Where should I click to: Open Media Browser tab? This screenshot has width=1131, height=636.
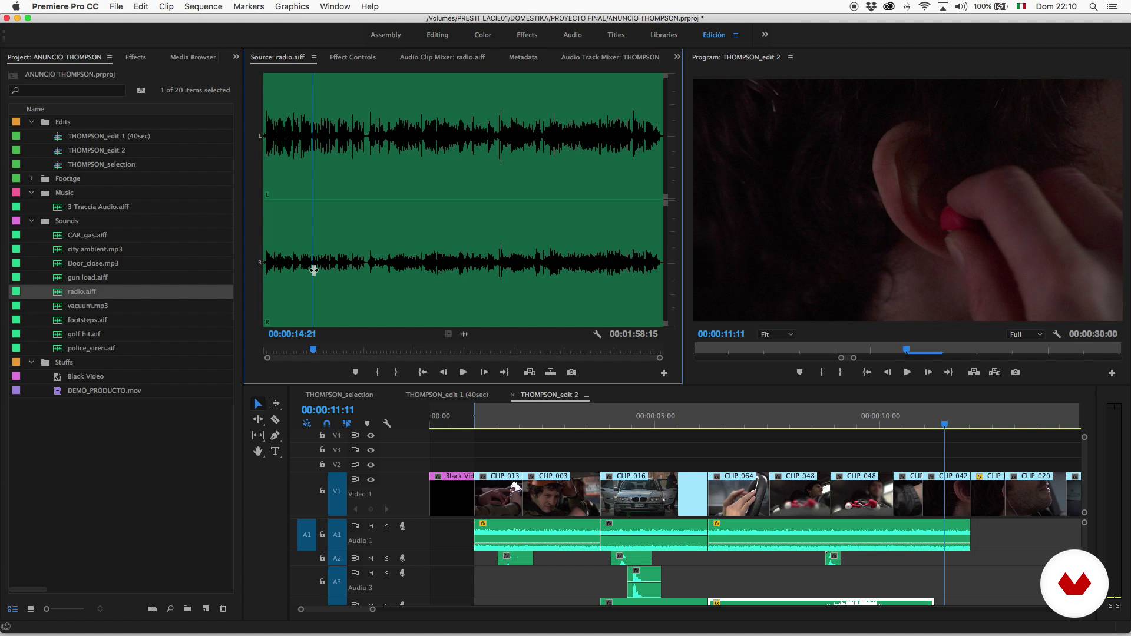coord(193,57)
